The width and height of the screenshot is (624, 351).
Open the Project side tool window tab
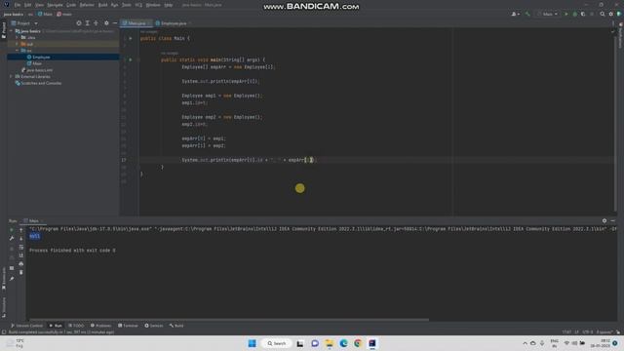(4, 30)
